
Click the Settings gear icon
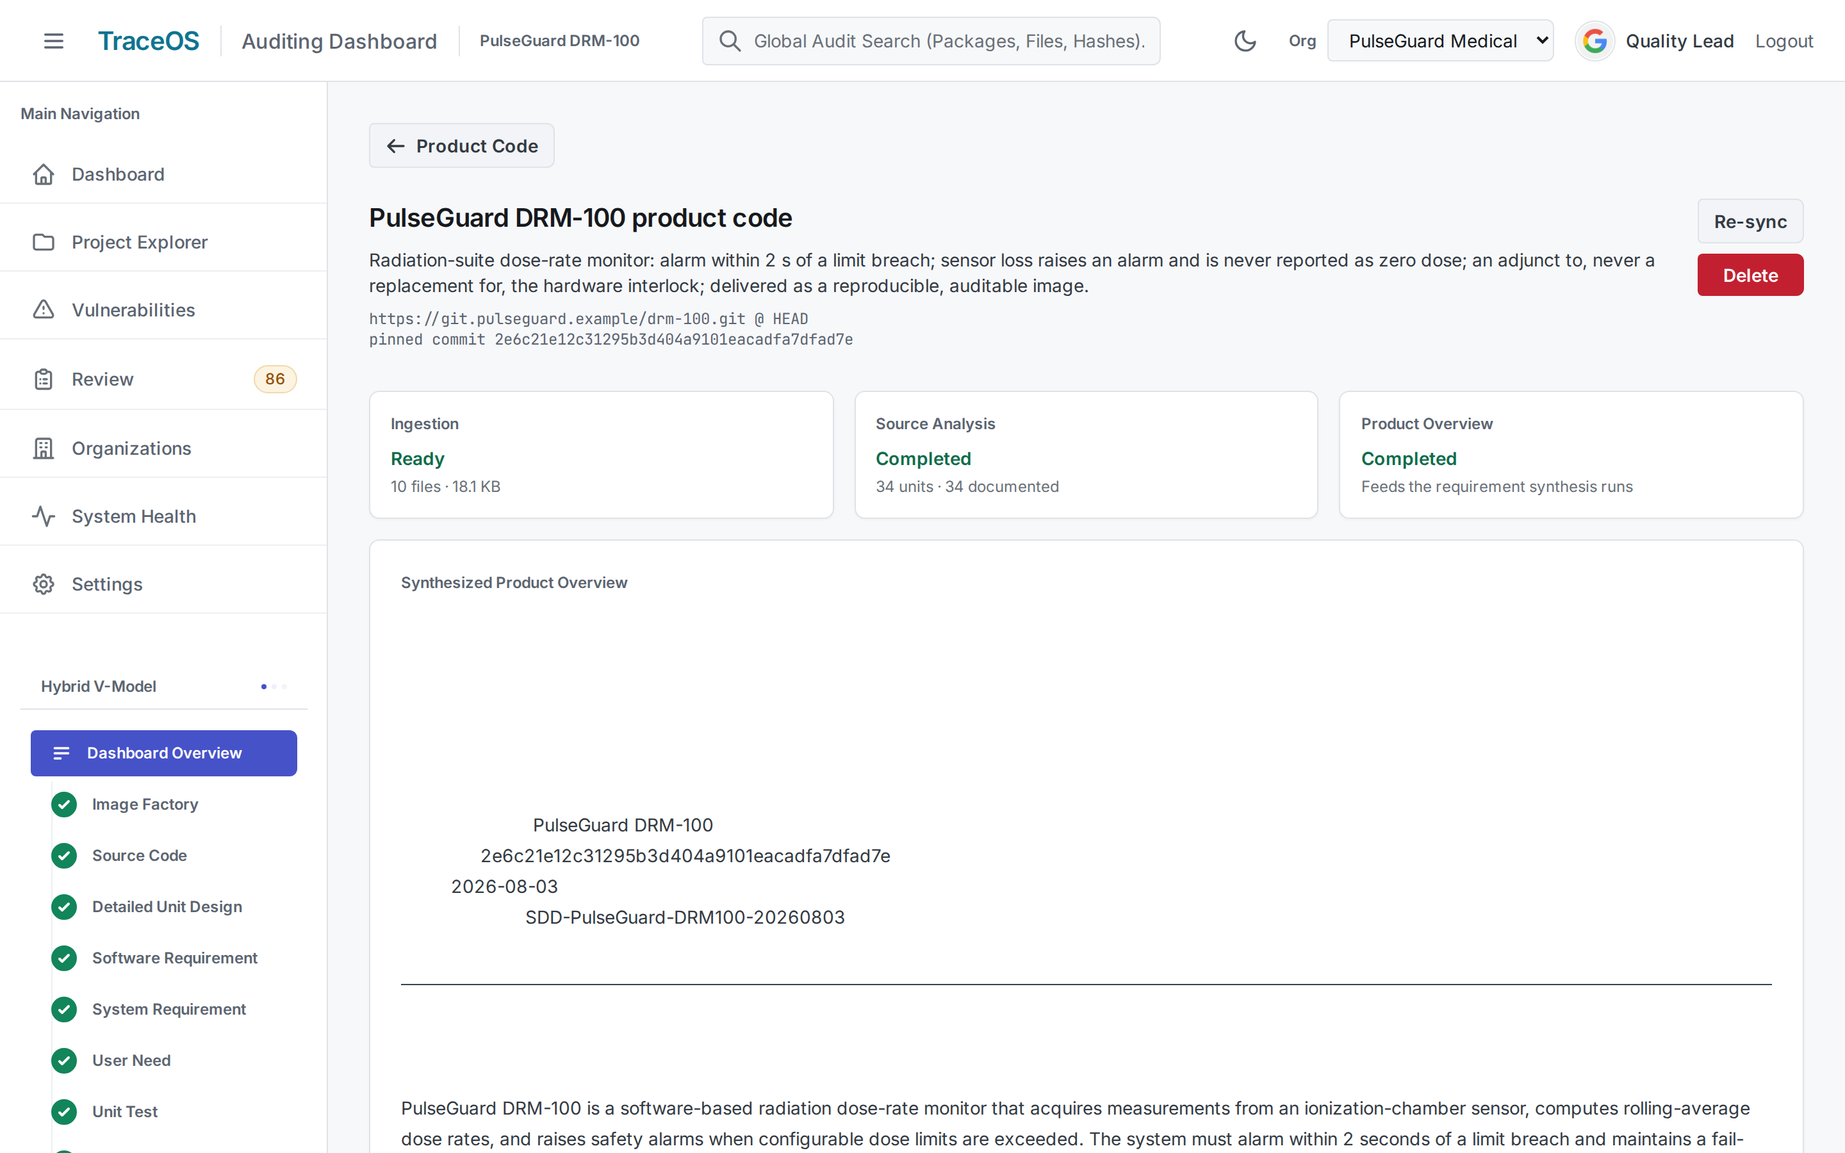click(44, 584)
